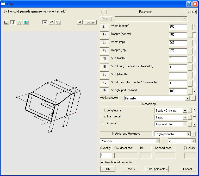Click the camera snapshot icon

pos(26,22)
